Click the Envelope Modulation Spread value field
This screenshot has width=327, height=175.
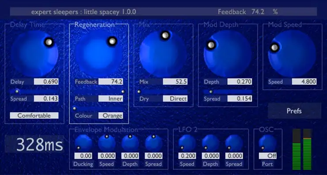(153, 156)
